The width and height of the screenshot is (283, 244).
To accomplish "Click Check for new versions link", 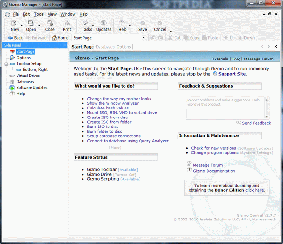I will [214, 148].
